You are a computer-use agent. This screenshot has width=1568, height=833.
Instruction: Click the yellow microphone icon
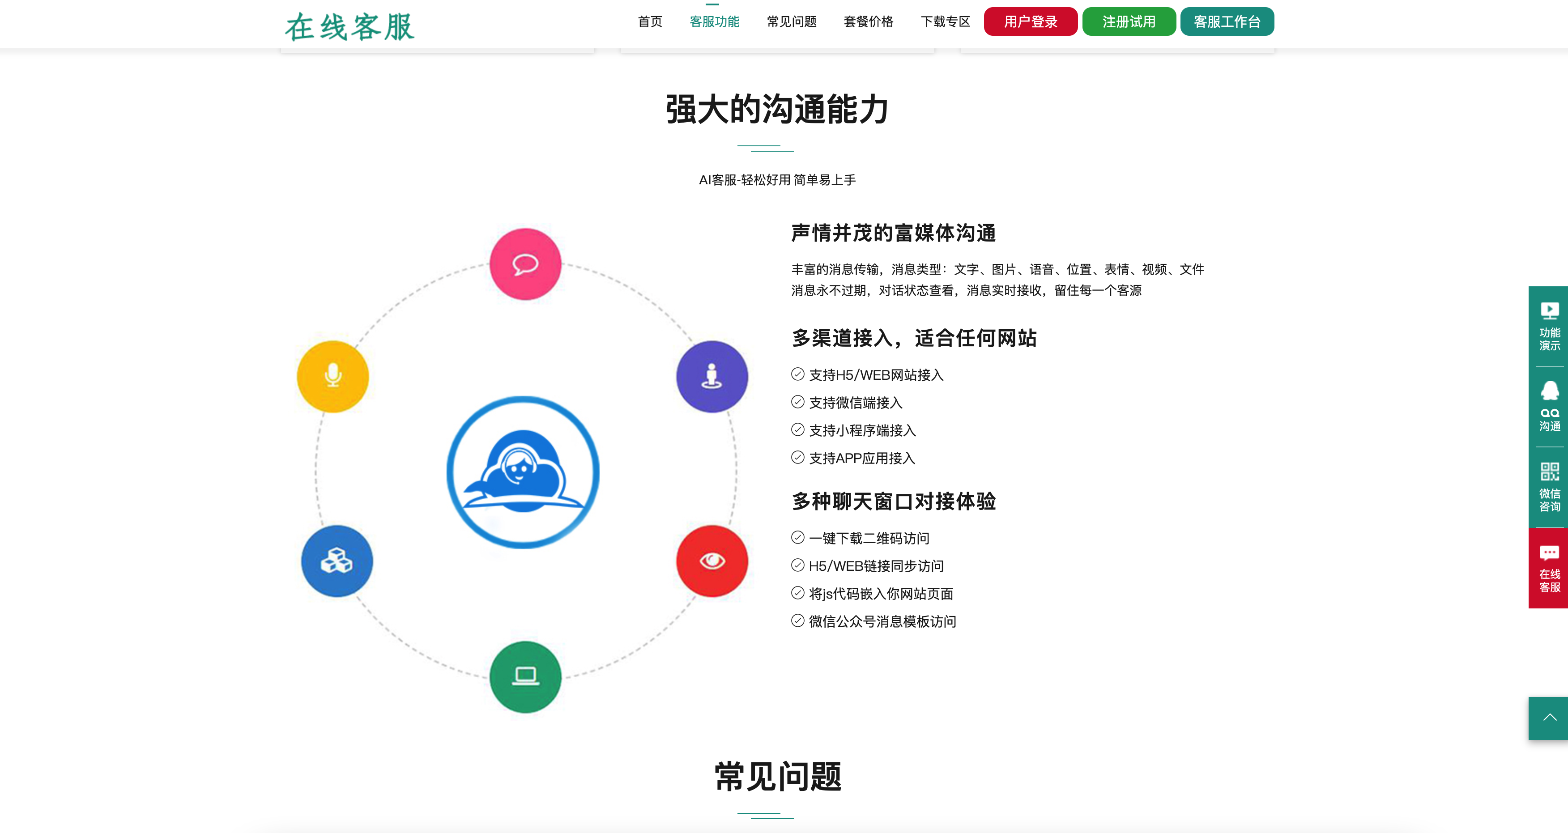(332, 376)
